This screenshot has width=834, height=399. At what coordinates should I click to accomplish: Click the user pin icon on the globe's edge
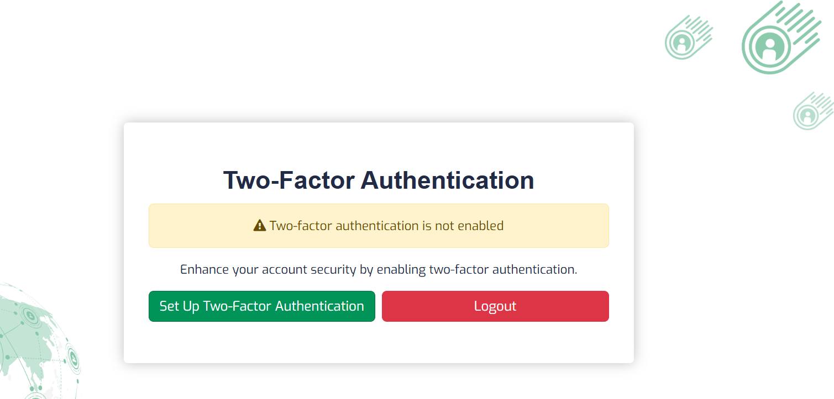(74, 359)
